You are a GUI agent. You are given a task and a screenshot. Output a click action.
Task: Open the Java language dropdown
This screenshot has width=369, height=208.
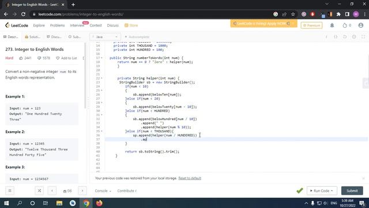pos(105,37)
